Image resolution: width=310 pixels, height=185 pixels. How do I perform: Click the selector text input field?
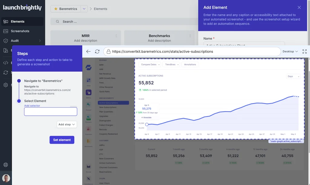51,112
